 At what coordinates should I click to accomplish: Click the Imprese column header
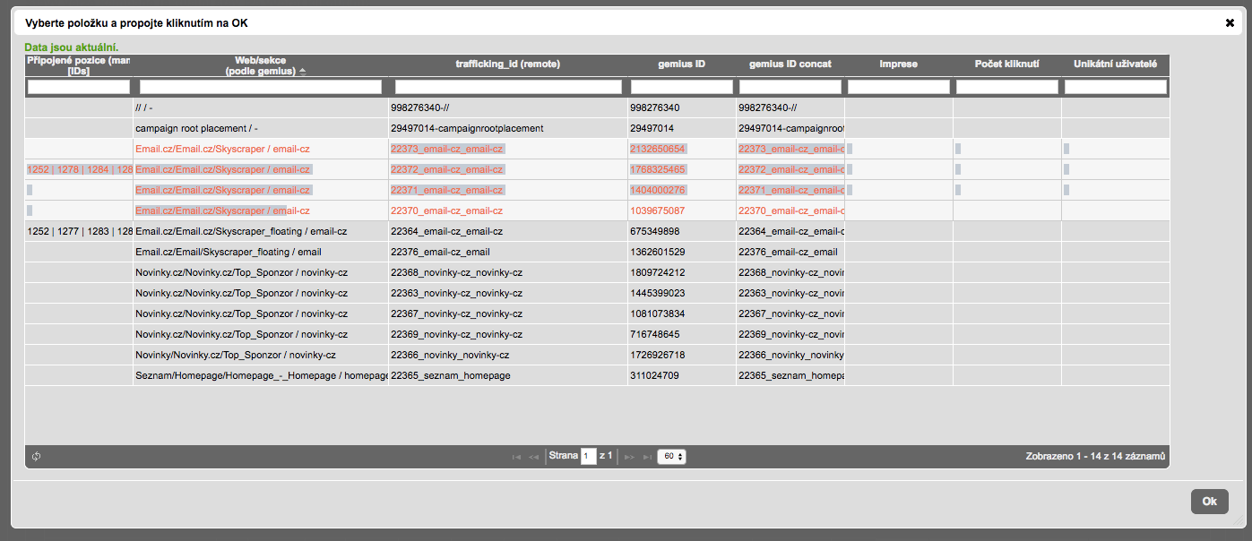point(898,64)
